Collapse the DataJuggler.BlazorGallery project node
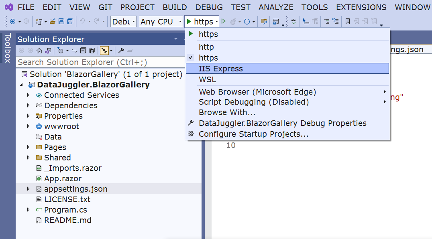The image size is (432, 239). [22, 85]
